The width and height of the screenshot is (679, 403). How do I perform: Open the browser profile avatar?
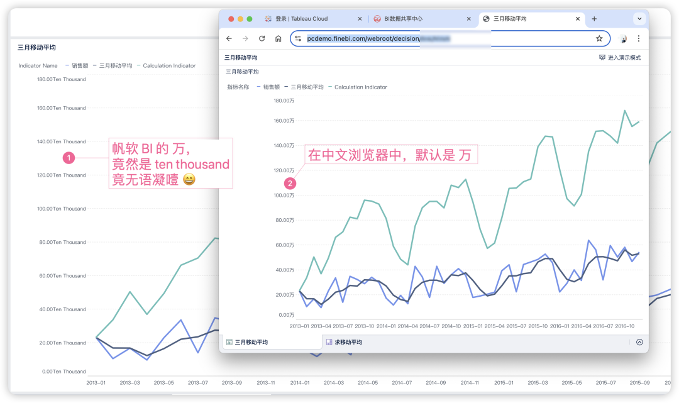click(x=624, y=38)
